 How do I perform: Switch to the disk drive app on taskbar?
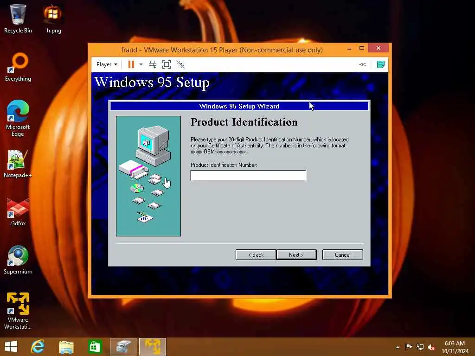tap(123, 347)
